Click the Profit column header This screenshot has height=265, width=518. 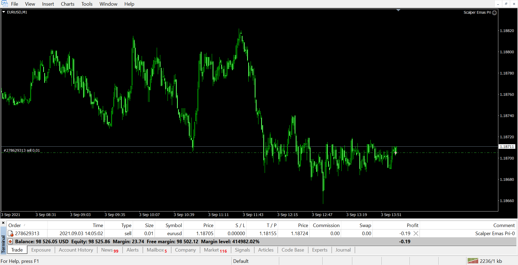[412, 225]
